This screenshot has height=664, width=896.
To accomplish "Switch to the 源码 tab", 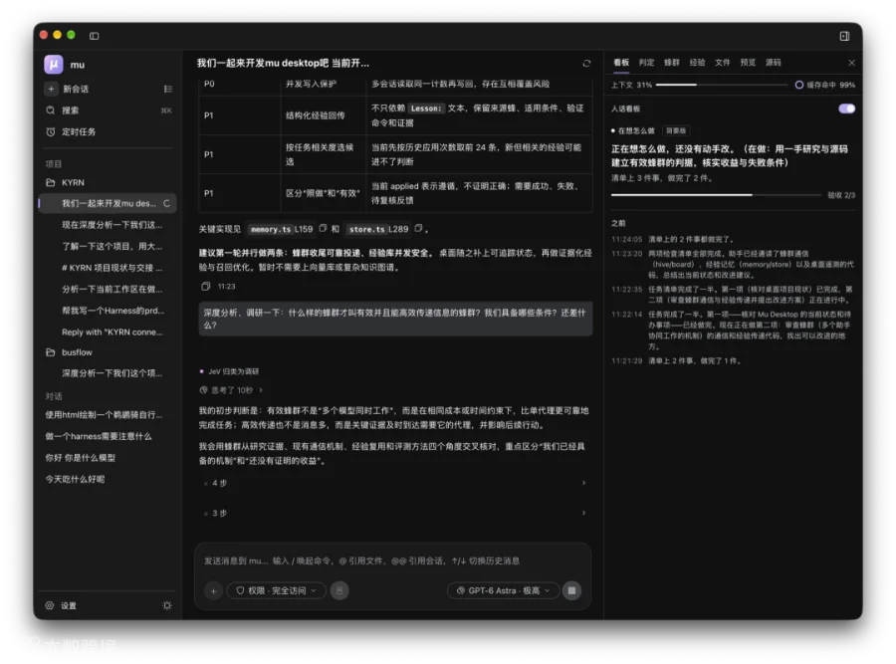I will click(x=774, y=63).
